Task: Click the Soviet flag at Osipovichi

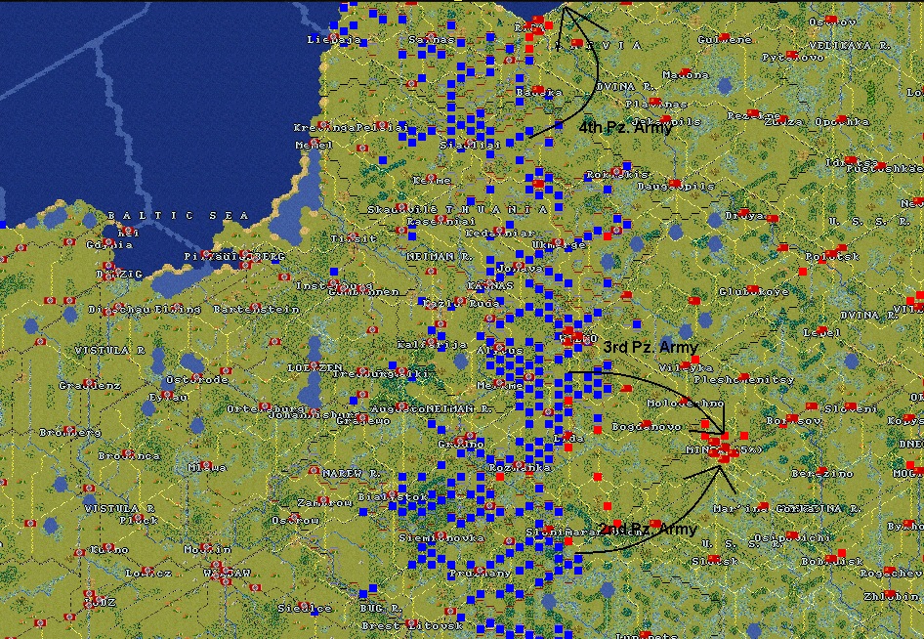Action: point(792,535)
